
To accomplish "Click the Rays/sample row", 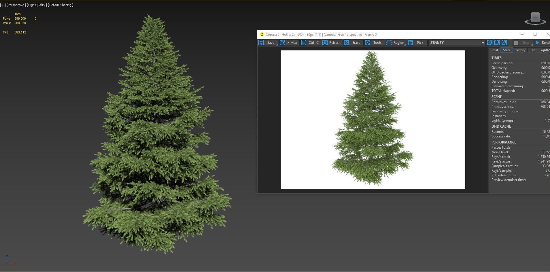I will (x=521, y=171).
